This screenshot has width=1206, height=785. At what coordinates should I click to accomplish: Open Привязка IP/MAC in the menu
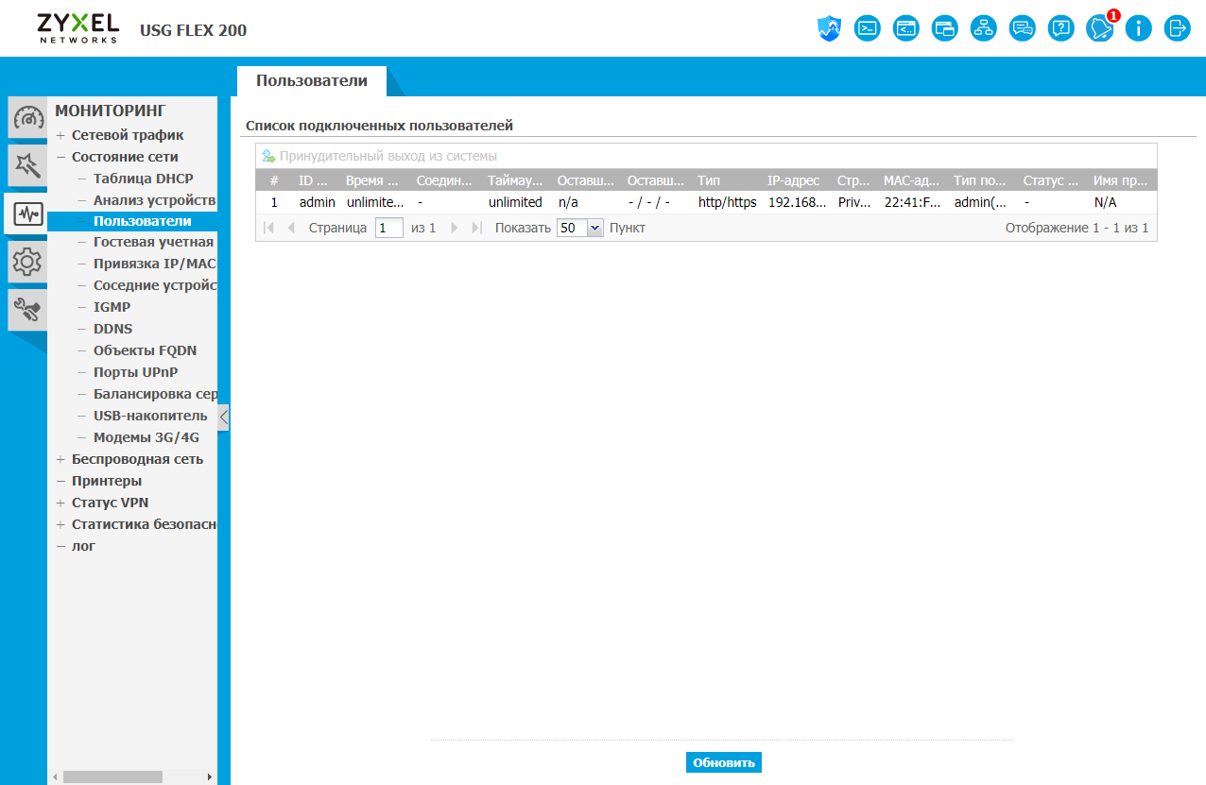coord(155,265)
